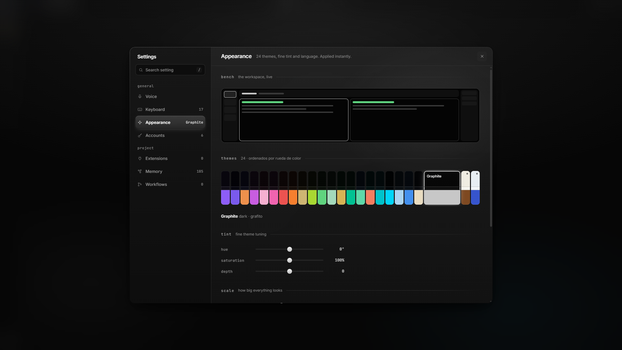Viewport: 622px width, 350px height.
Task: Select the light pink theme swatch
Action: (x=264, y=188)
